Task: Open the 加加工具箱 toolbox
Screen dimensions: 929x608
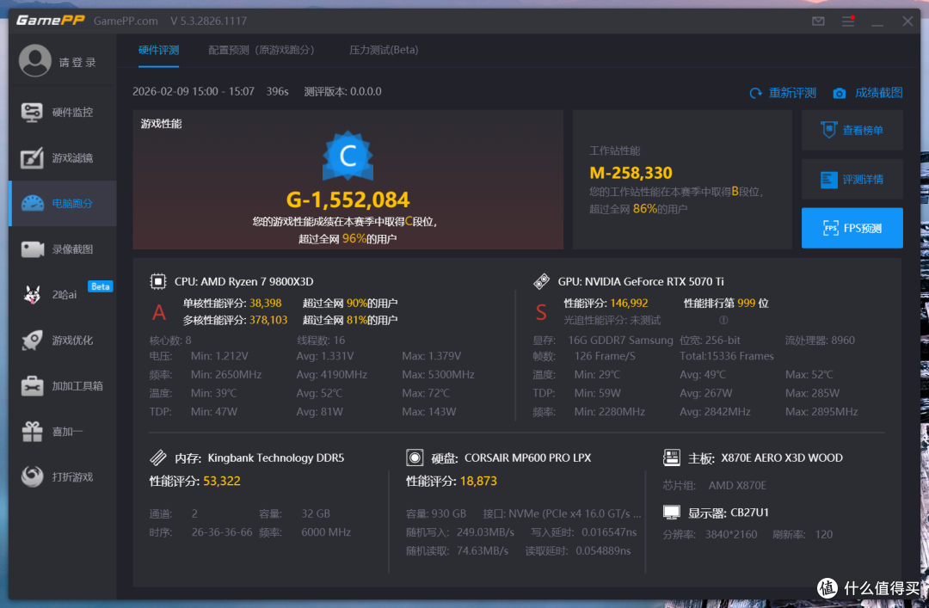Action: pyautogui.click(x=62, y=386)
